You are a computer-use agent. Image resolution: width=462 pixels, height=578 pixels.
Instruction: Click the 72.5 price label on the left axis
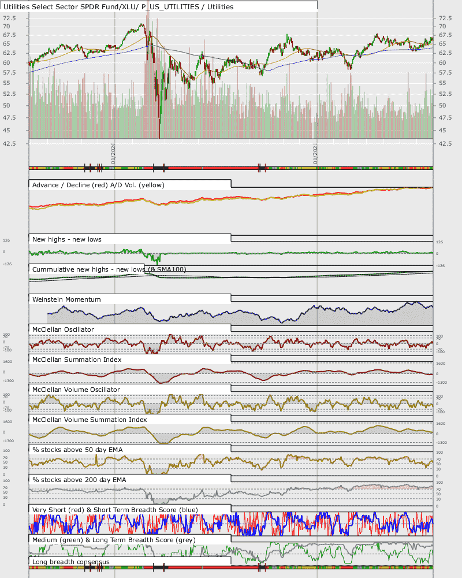point(9,18)
